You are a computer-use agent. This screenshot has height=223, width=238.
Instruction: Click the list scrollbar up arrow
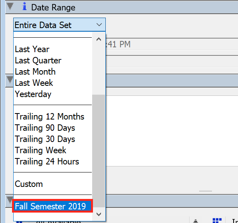(99, 39)
